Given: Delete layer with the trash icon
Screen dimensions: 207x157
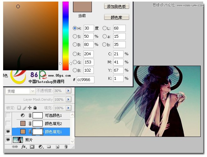Looking at the screenshot, I should tap(66, 147).
